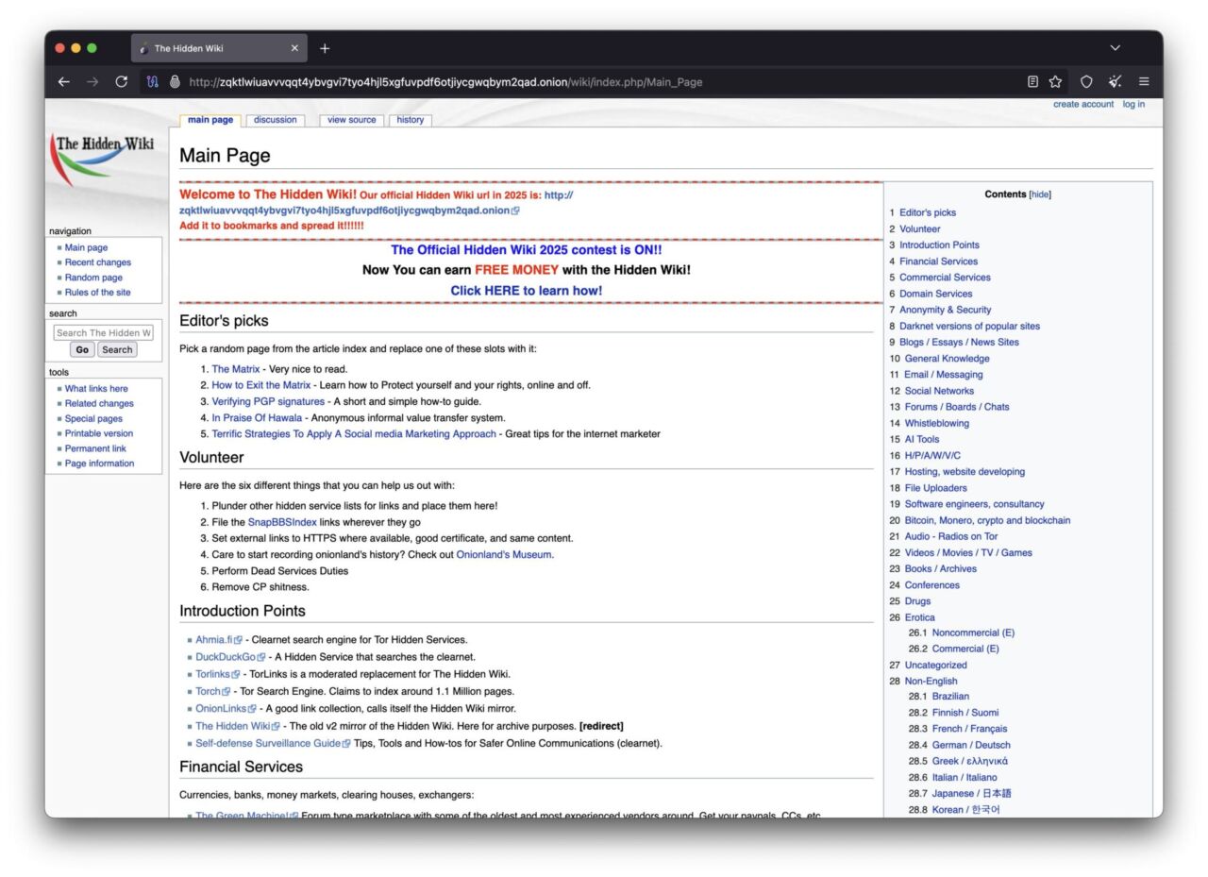
Task: Toggle Reader View icon in address bar
Action: tap(1032, 82)
